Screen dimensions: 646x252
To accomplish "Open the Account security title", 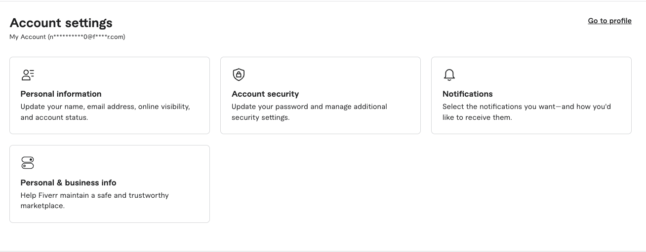I will click(265, 94).
